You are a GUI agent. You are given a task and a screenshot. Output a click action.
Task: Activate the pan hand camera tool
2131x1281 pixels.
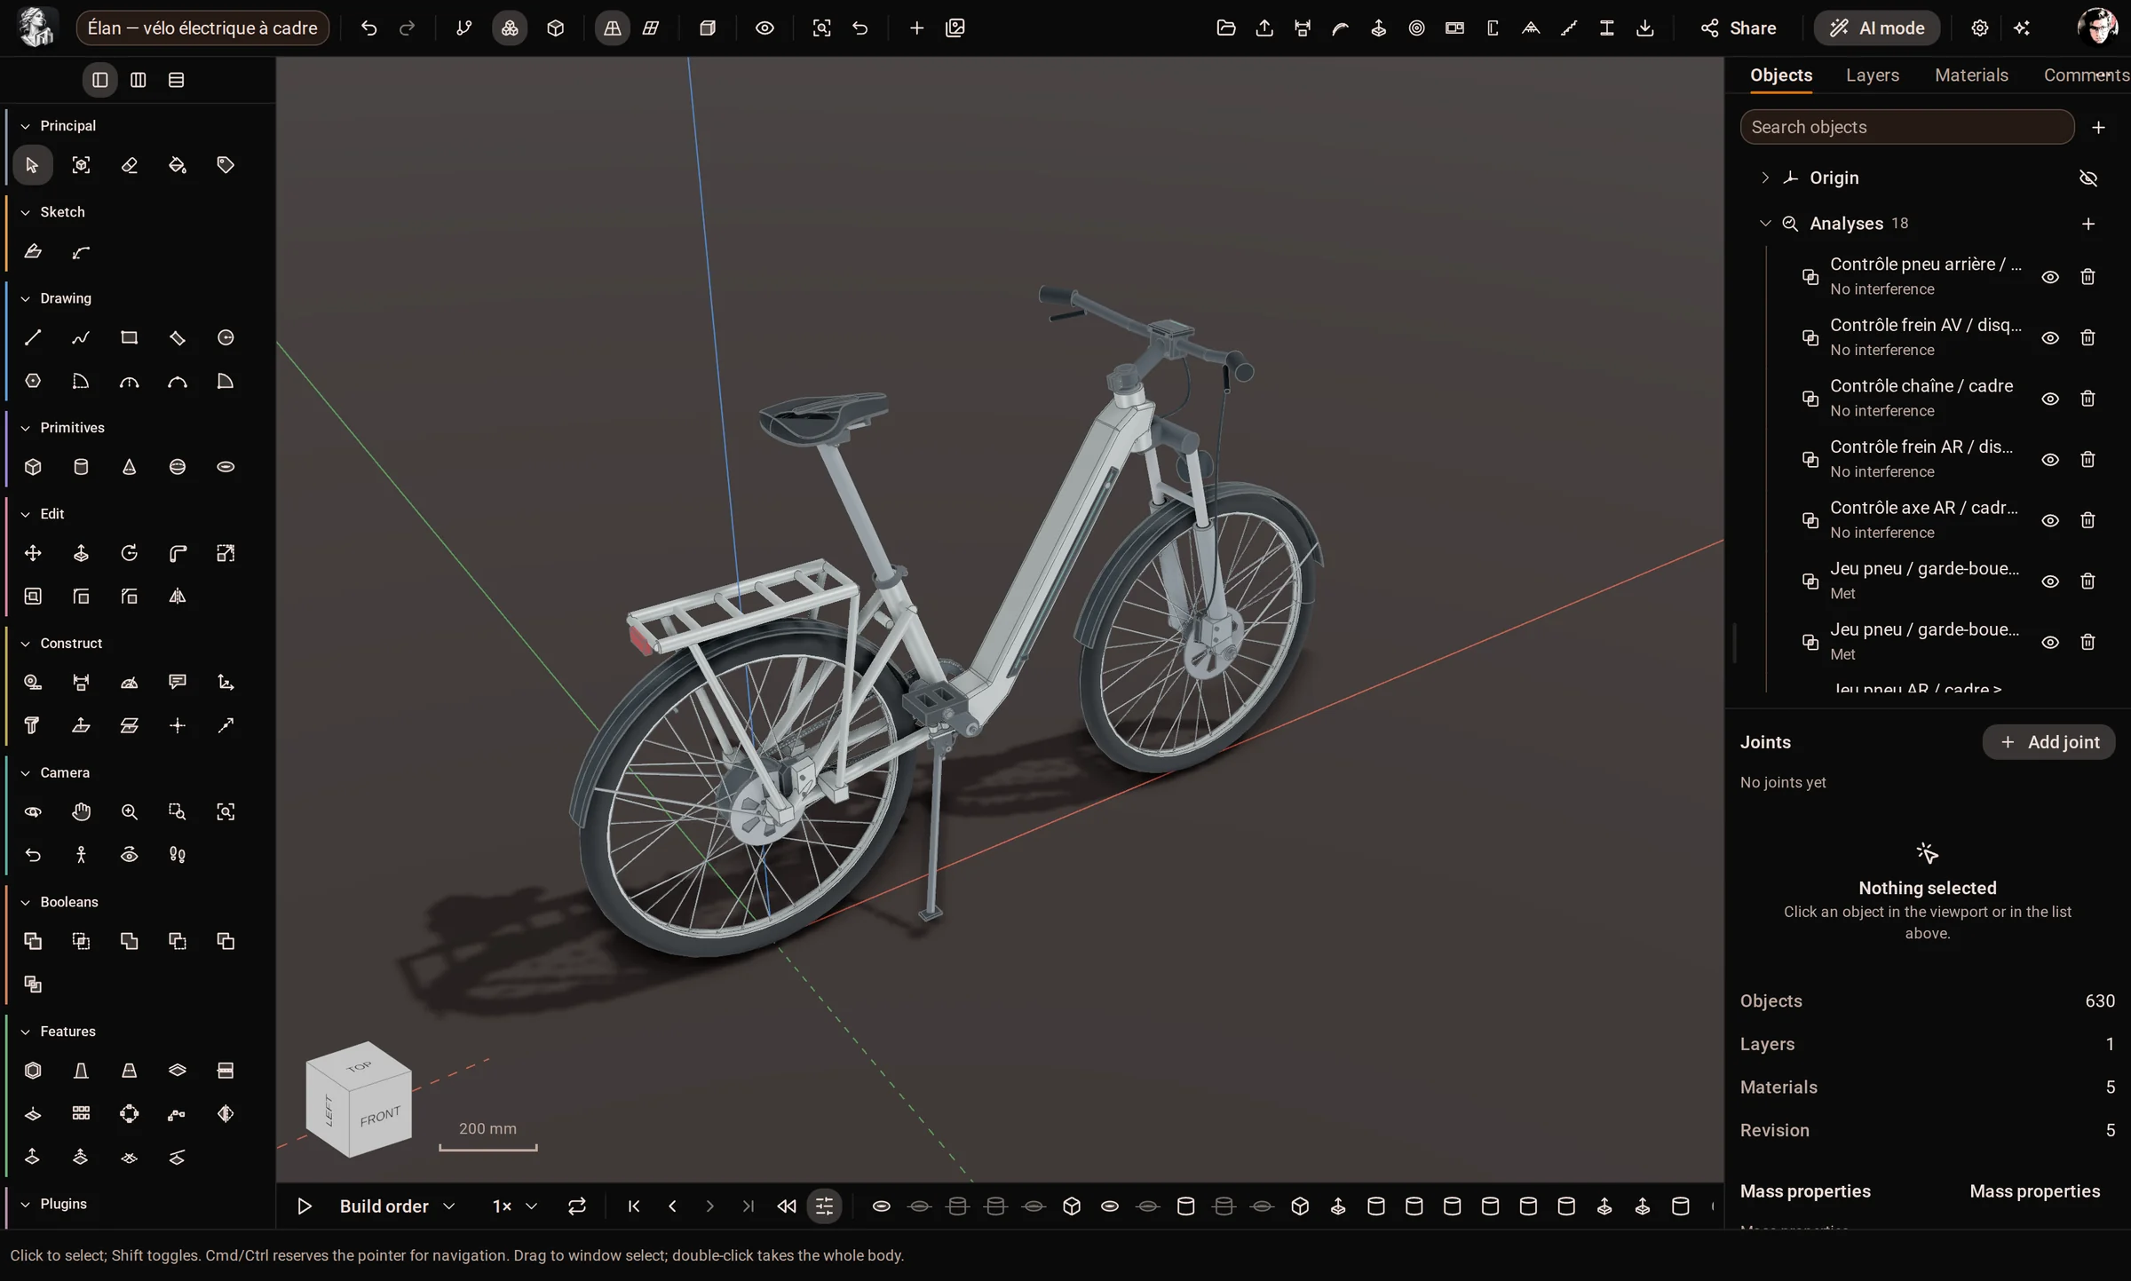coord(81,811)
